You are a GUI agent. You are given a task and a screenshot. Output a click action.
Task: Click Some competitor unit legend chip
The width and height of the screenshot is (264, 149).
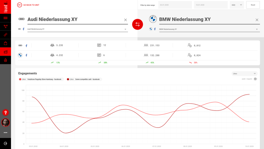click(84, 79)
